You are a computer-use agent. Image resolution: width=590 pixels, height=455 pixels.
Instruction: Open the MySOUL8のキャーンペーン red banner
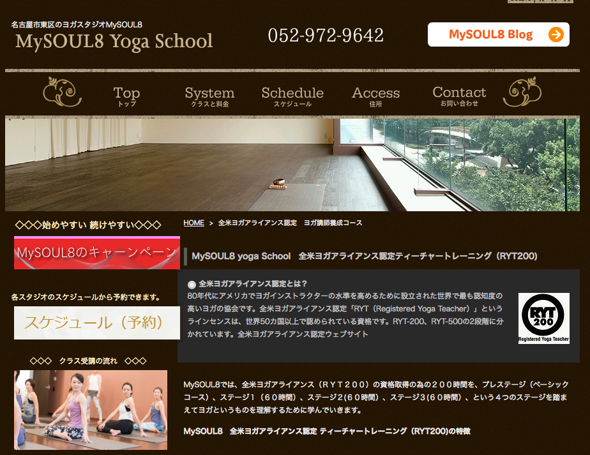click(x=97, y=253)
